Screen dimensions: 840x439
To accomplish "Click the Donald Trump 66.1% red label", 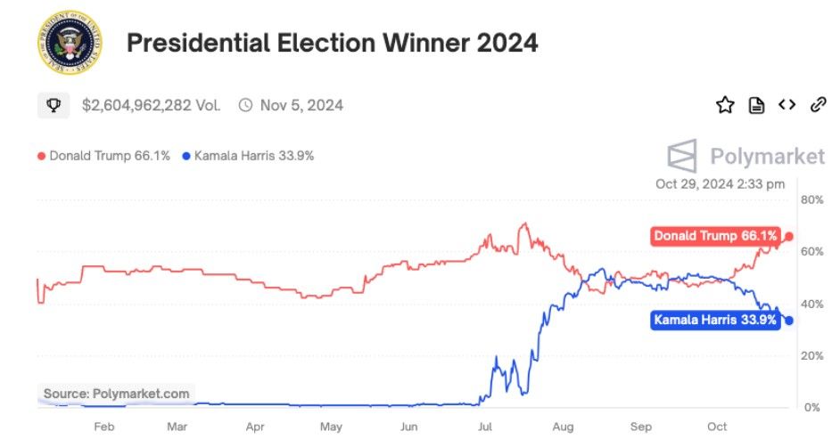I will tap(715, 236).
